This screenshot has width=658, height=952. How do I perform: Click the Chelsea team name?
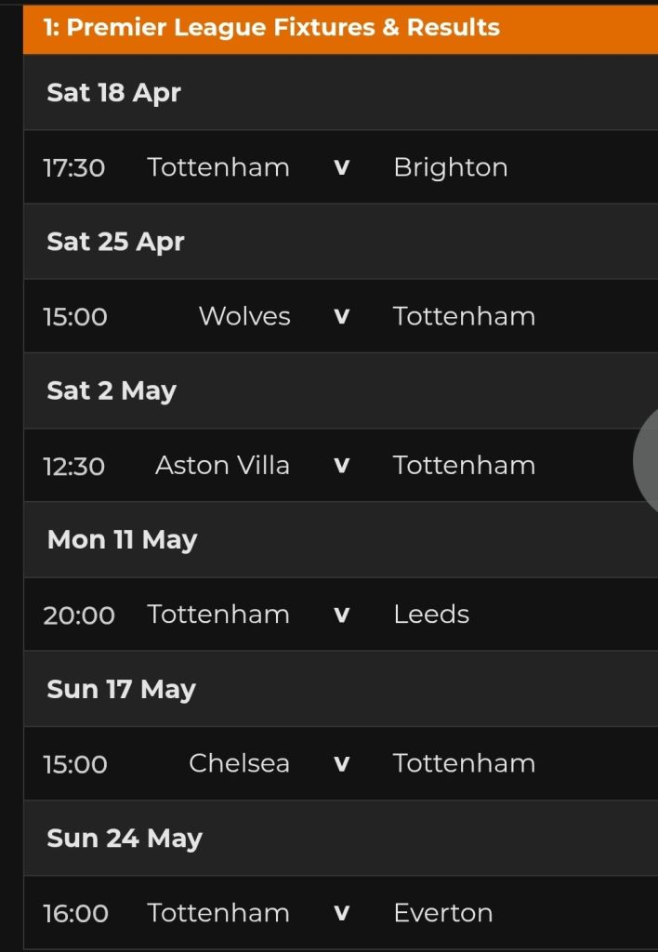click(x=239, y=764)
